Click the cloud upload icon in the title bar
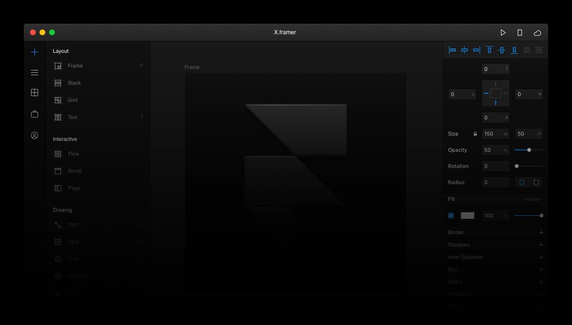This screenshot has width=572, height=325. pyautogui.click(x=537, y=33)
